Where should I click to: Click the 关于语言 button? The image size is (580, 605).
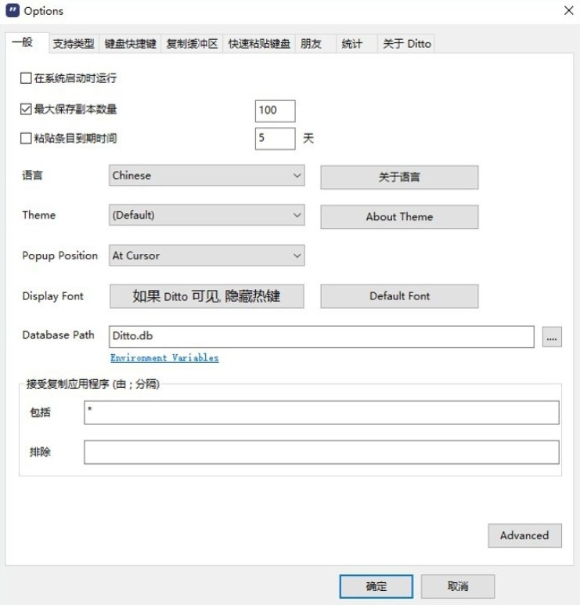coord(399,177)
